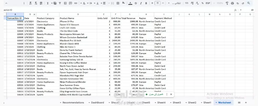Select the Worksheet tab

point(225,103)
